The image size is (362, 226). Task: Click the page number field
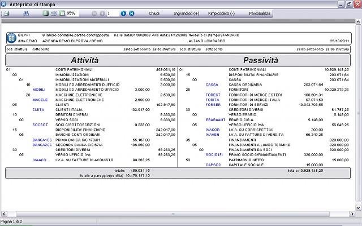pos(113,14)
